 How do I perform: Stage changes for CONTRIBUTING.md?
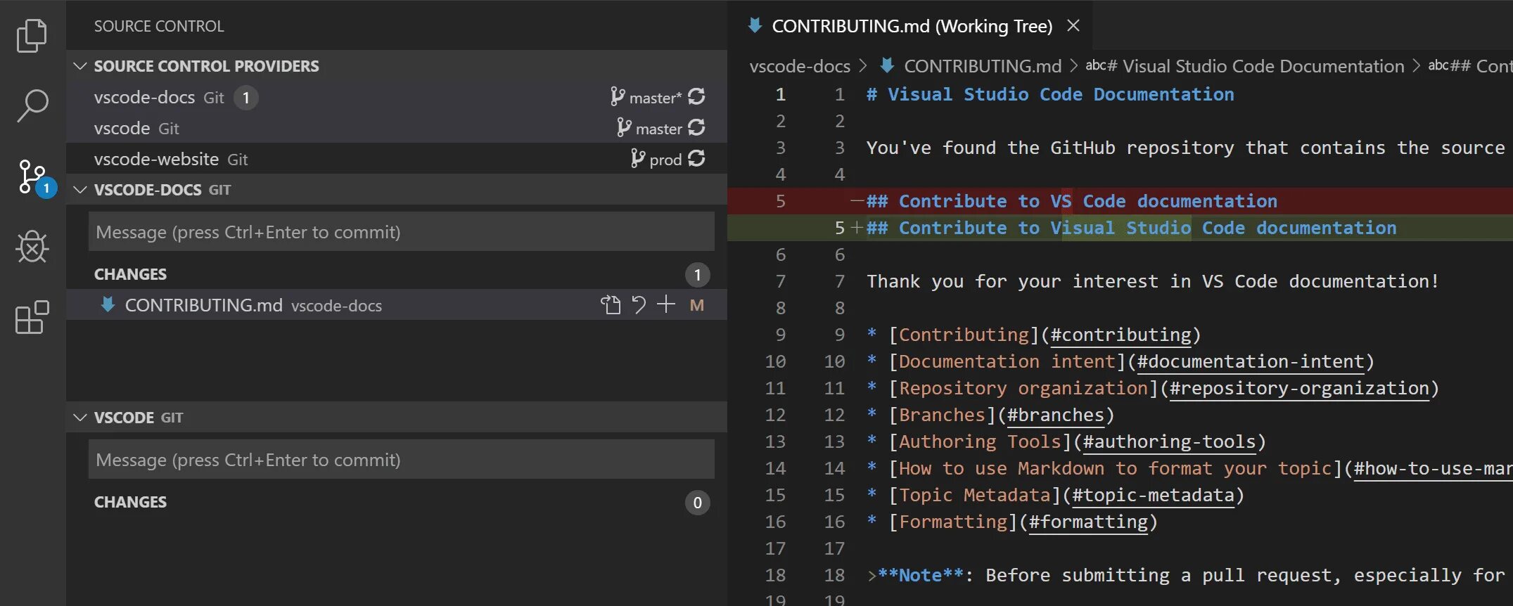click(665, 305)
